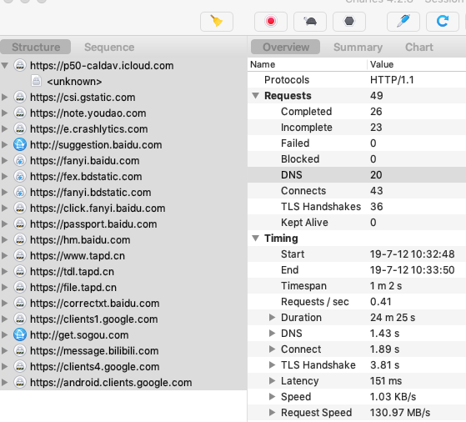Click the lock icon of message.bilibili.com
This screenshot has width=466, height=422.
pyautogui.click(x=20, y=350)
